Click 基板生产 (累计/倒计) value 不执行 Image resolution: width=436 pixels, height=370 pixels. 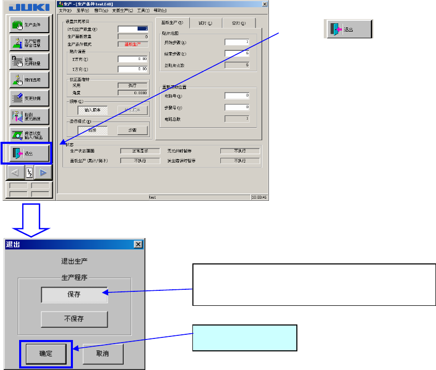[140, 161]
